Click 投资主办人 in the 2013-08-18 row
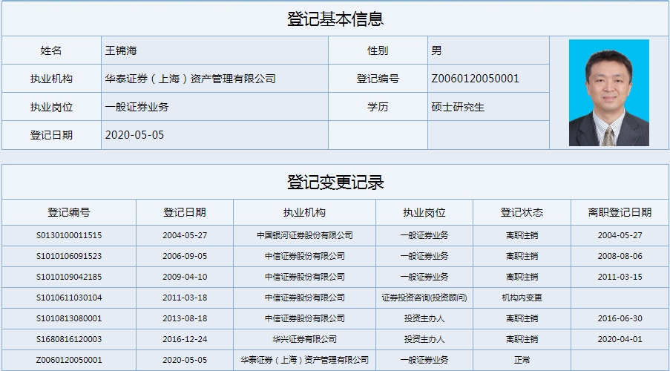Image resolution: width=670 pixels, height=371 pixels. click(x=424, y=318)
